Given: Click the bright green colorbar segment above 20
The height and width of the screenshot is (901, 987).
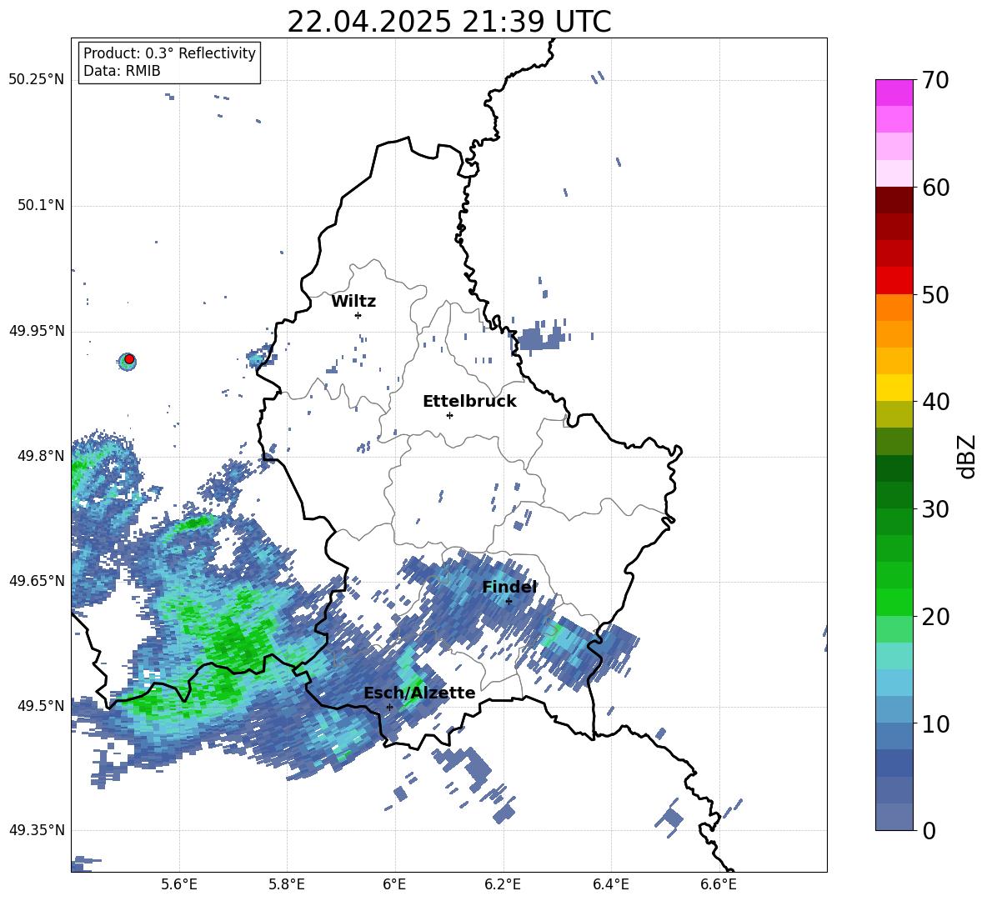Looking at the screenshot, I should point(894,602).
